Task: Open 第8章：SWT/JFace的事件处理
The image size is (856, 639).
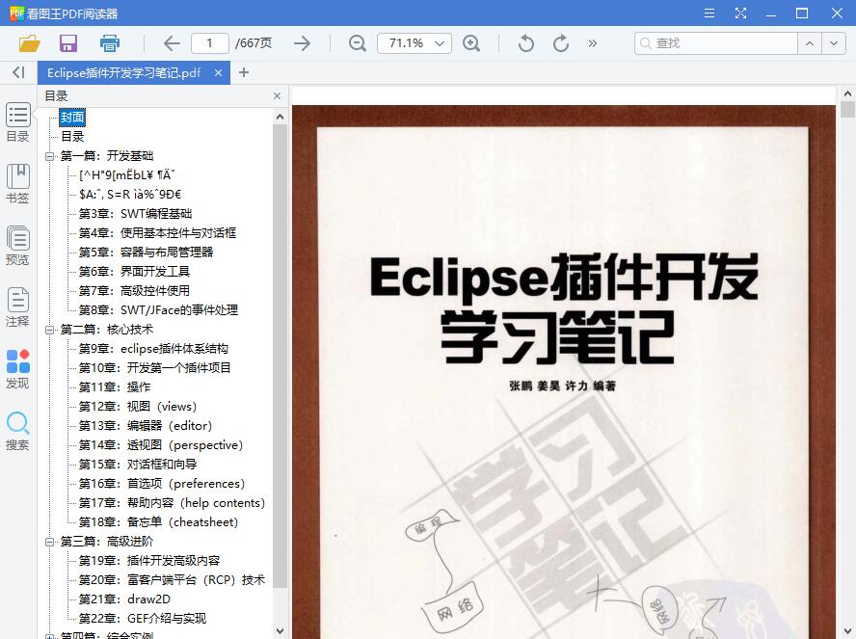Action: point(158,310)
